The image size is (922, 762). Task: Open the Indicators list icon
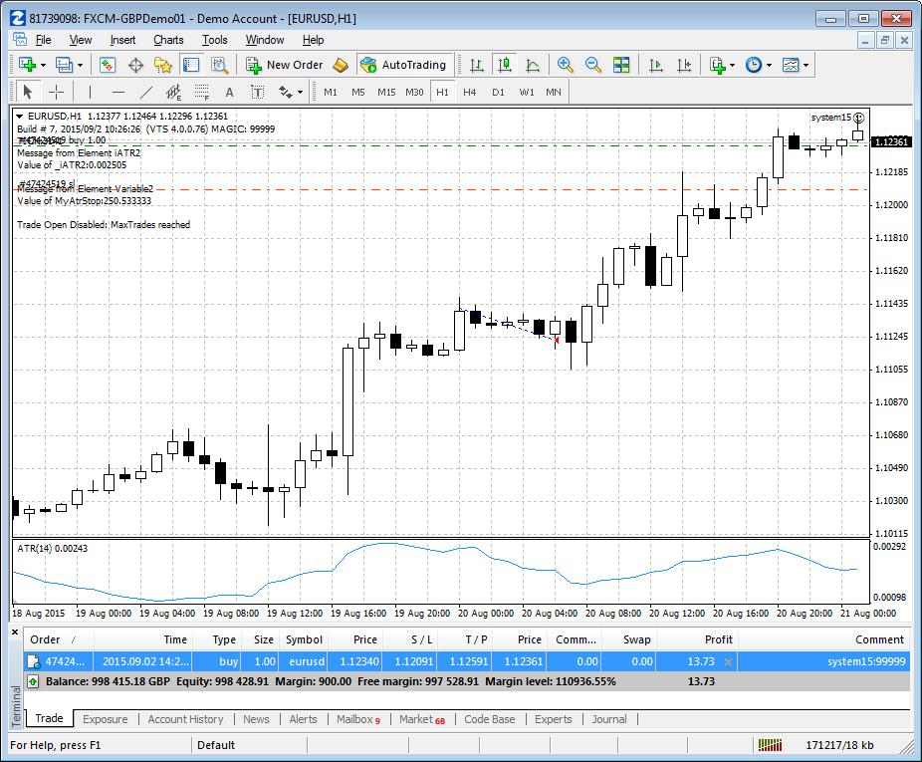pyautogui.click(x=717, y=65)
